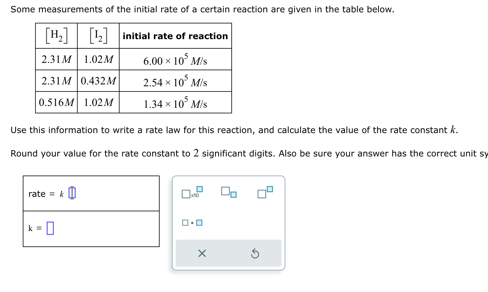Click the left operand box of the multiplication template
Image resolution: width=488 pixels, height=292 pixels.
click(x=185, y=222)
